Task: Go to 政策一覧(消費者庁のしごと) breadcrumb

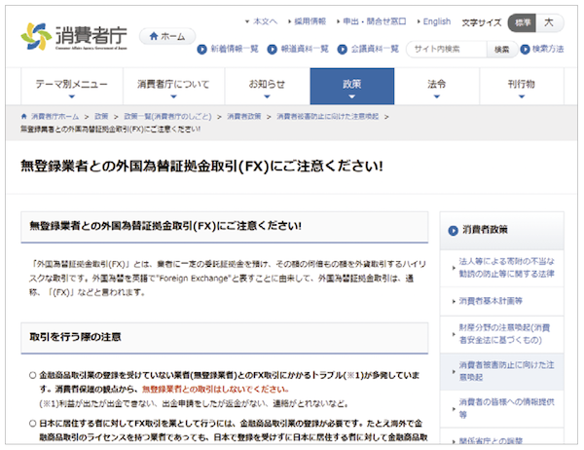Action: click(x=167, y=116)
